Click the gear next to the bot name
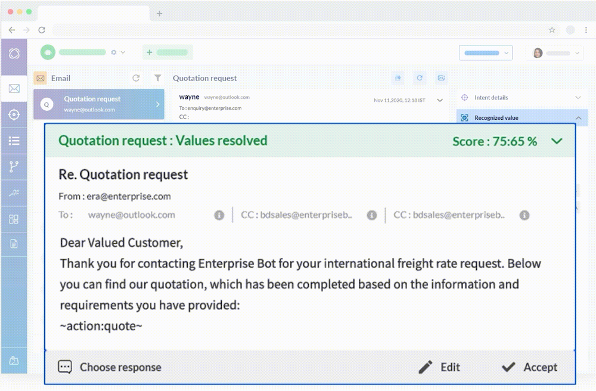This screenshot has width=596, height=391. click(114, 52)
